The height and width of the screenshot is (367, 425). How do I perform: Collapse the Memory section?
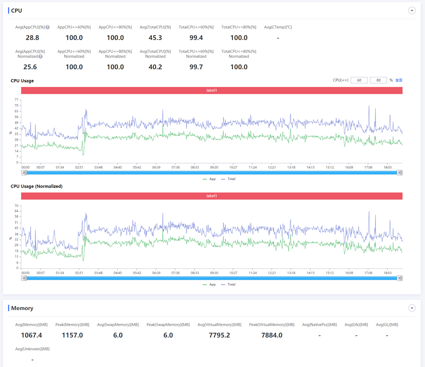click(x=412, y=308)
